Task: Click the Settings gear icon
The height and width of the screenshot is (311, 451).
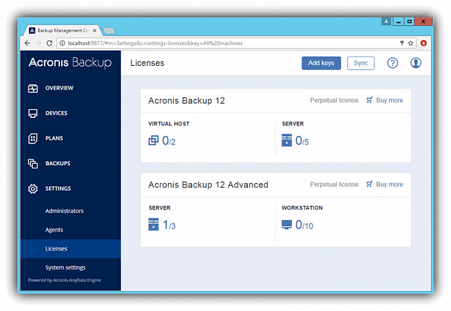Action: tap(33, 189)
